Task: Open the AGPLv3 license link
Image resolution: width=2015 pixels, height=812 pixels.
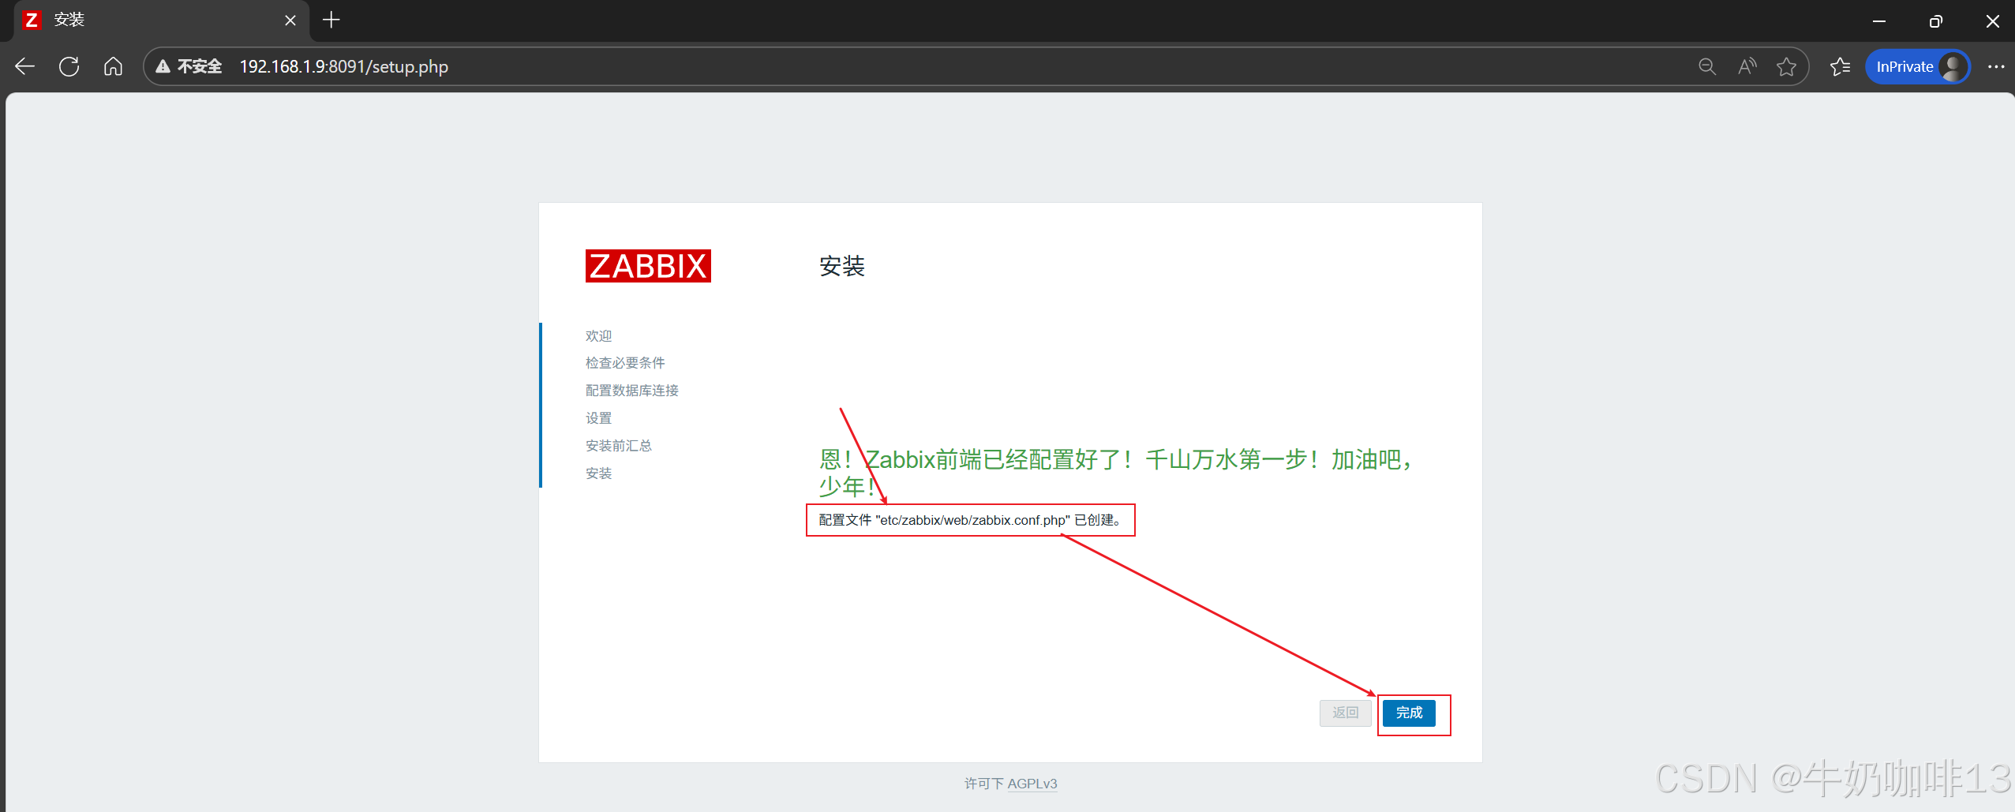Action: [1032, 784]
